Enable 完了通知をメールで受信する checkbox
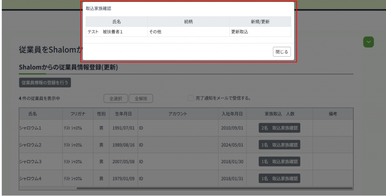 click(190, 98)
